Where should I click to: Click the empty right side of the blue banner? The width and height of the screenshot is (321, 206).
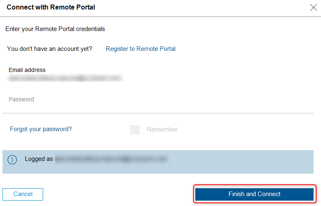[x=249, y=162]
